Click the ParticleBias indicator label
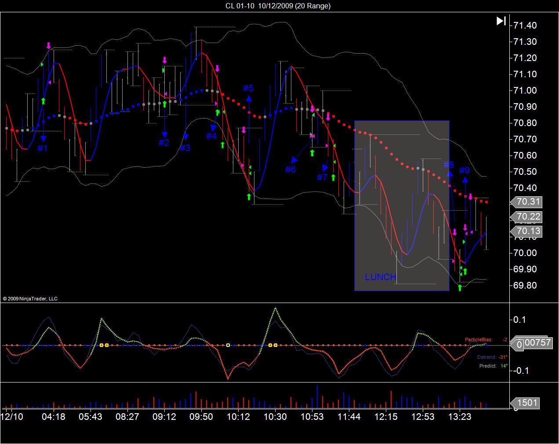This screenshot has width=559, height=444. point(479,339)
